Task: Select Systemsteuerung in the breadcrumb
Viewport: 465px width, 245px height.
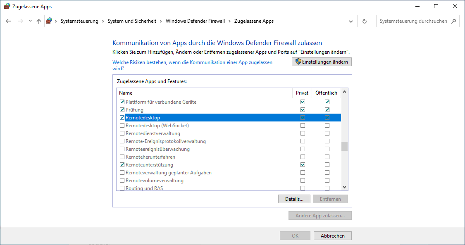Action: pos(79,21)
